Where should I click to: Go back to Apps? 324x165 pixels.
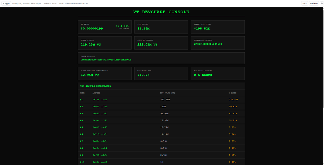click(x=6, y=4)
